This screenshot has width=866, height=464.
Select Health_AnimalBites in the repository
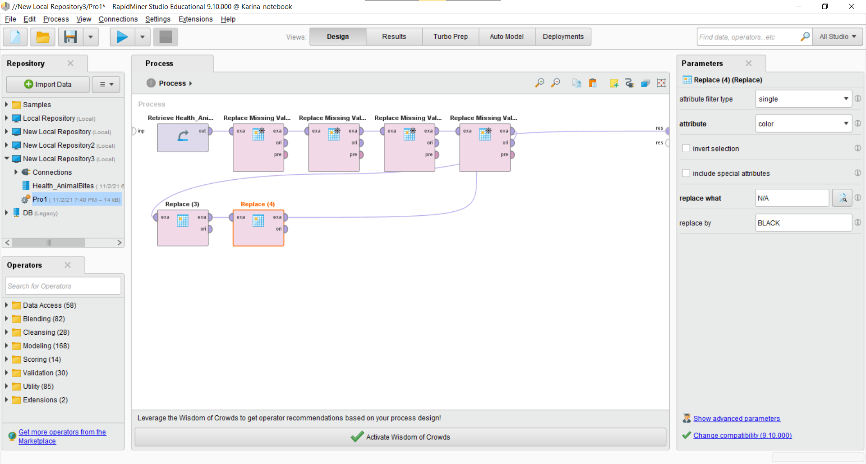pyautogui.click(x=63, y=186)
